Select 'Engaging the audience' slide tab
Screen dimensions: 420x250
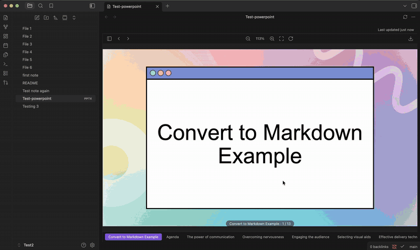[x=310, y=237]
